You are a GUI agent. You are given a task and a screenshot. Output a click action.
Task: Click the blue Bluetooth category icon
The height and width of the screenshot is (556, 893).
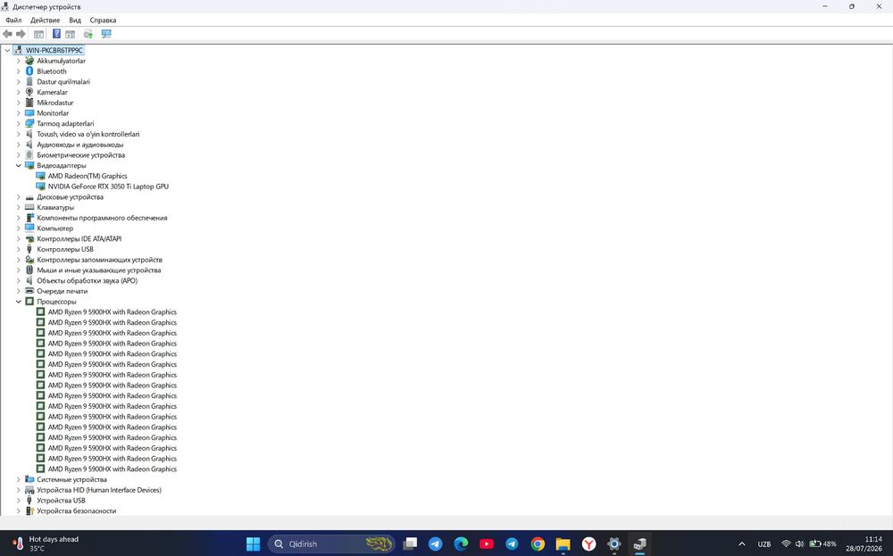tap(29, 71)
